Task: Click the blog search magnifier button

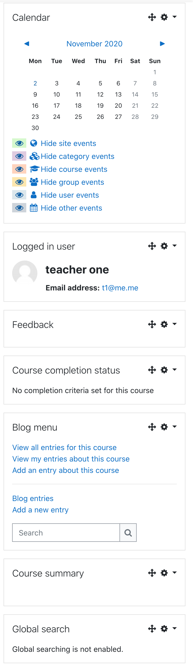Action: [128, 532]
